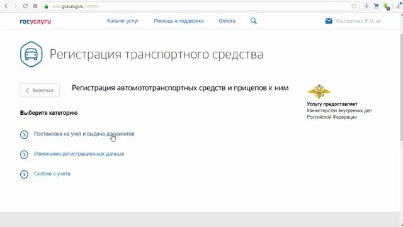Click the vertical page scrollbar
Viewport: 403px width, 227px height.
pyautogui.click(x=401, y=88)
